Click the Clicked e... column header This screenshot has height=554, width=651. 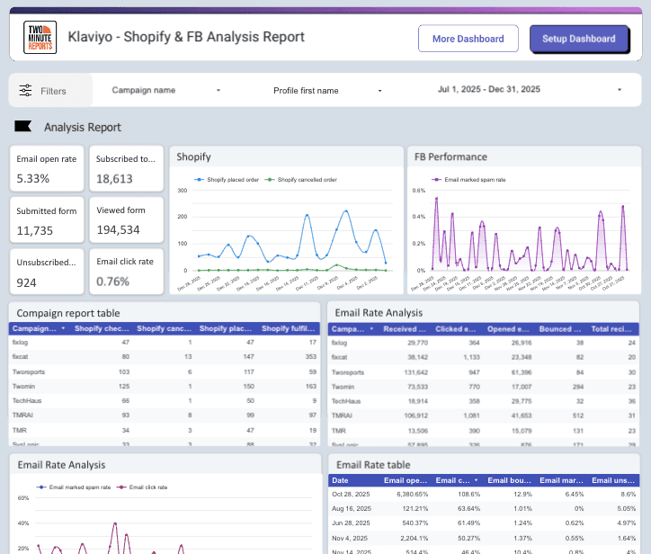[456, 329]
